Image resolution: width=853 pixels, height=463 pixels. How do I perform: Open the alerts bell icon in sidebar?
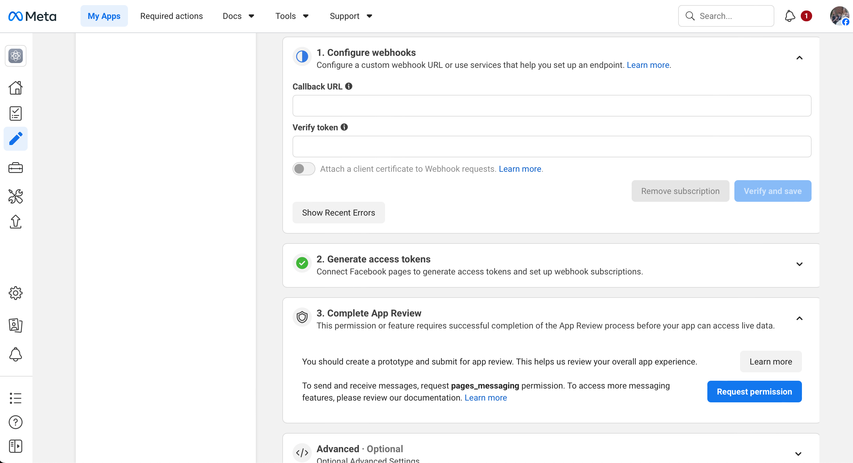pos(16,354)
